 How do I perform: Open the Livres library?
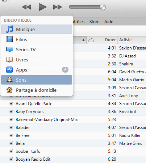click(x=37, y=60)
